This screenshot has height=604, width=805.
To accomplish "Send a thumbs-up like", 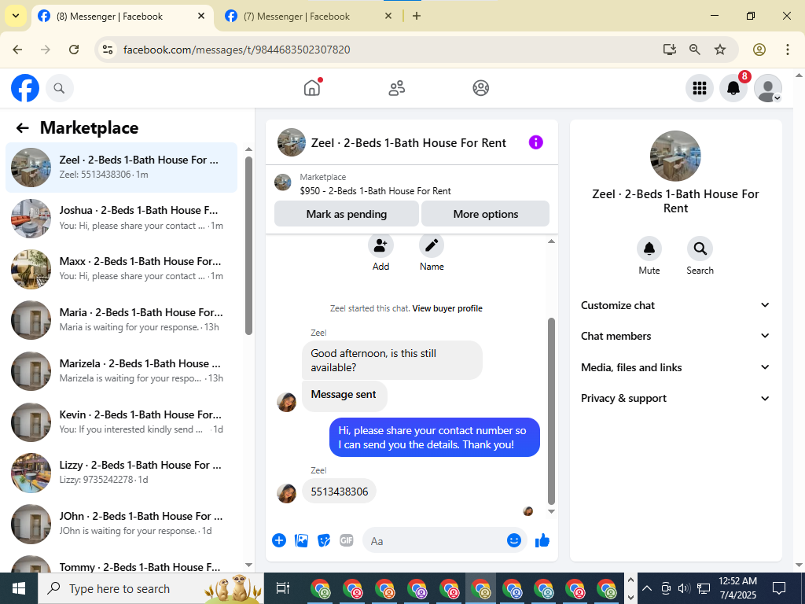I will 542,540.
